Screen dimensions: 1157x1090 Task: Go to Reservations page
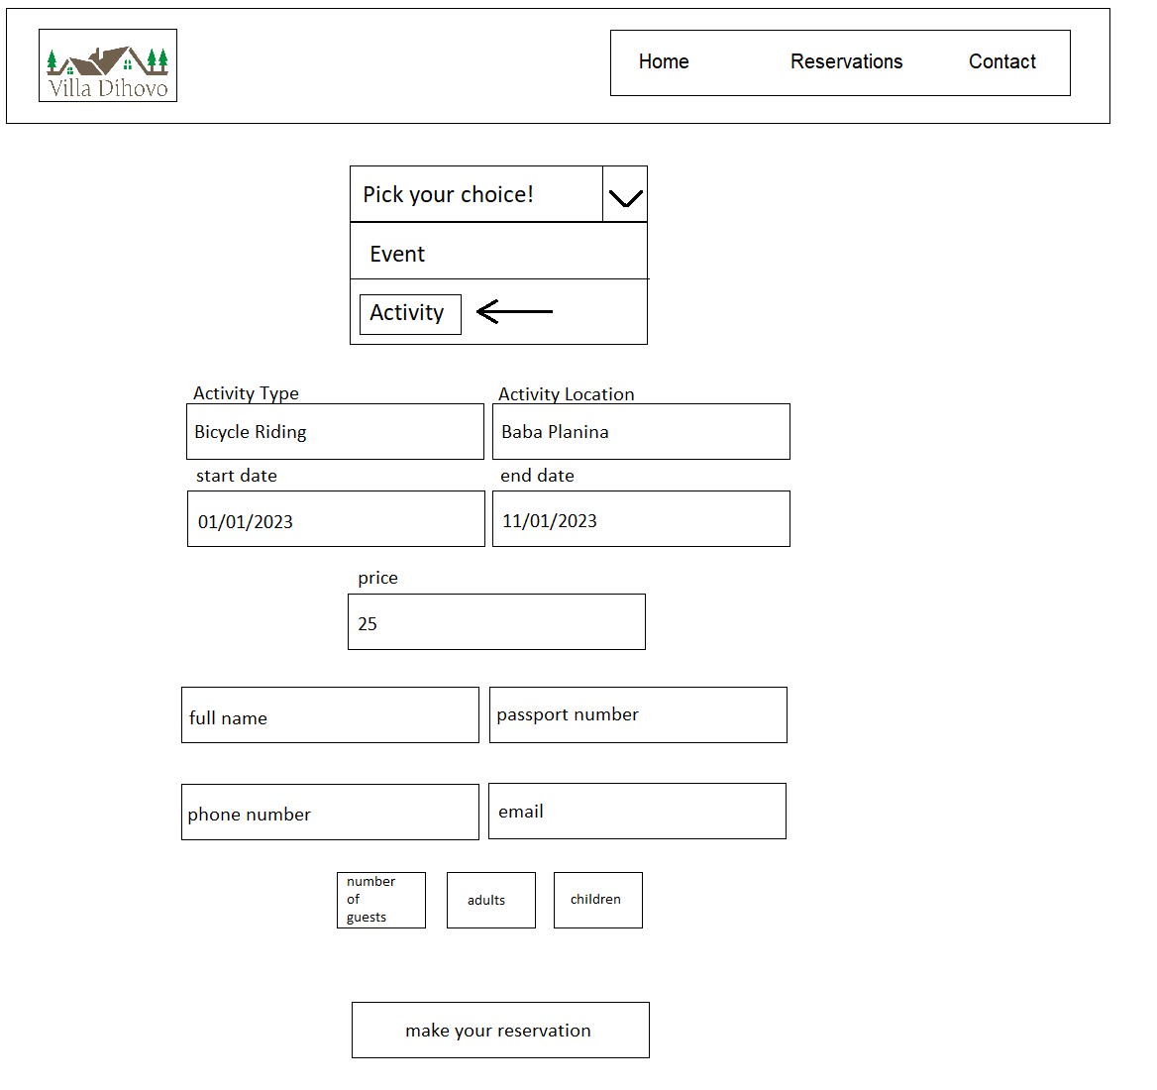pos(846,62)
